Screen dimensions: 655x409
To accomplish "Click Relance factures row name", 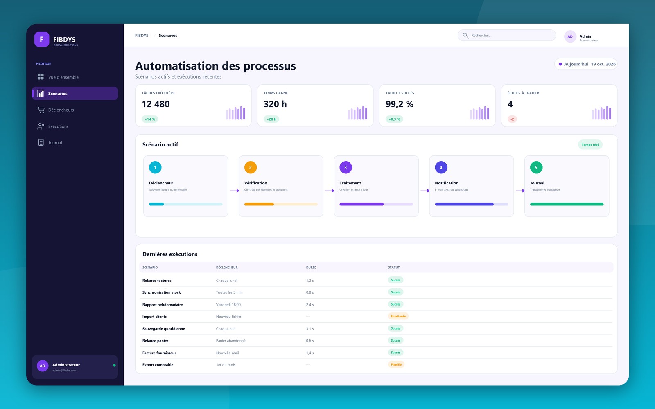I will click(157, 281).
